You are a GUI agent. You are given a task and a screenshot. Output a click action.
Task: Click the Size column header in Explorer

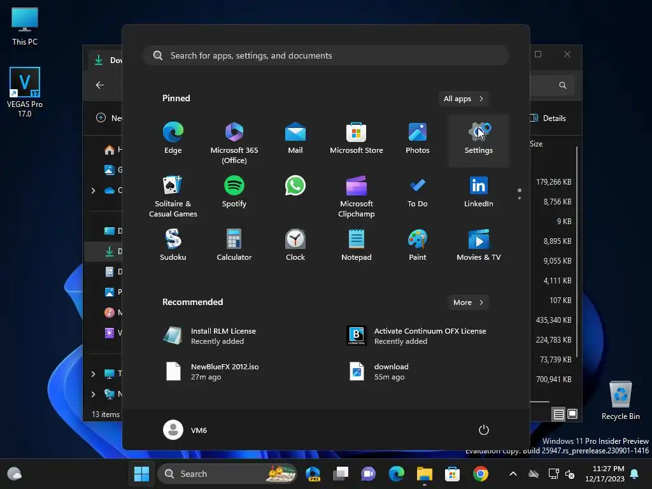[536, 144]
